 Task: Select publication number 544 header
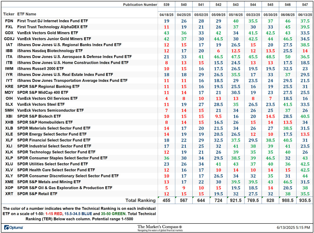click(x=253, y=5)
